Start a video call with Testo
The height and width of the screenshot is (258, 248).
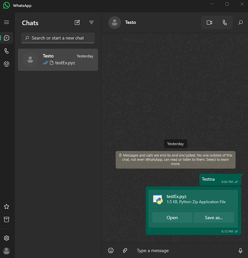pos(210,23)
